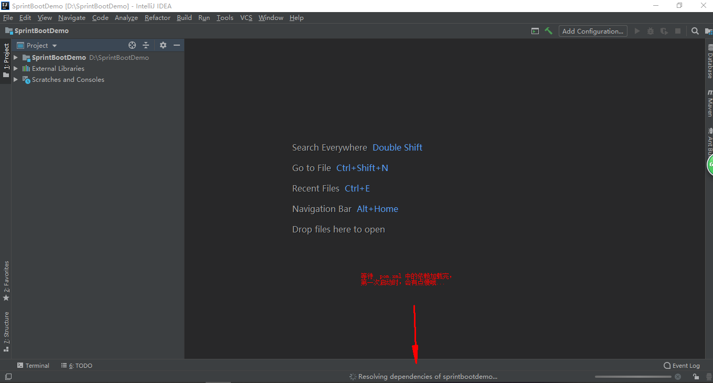713x383 pixels.
Task: Open the Navigate menu
Action: click(72, 18)
